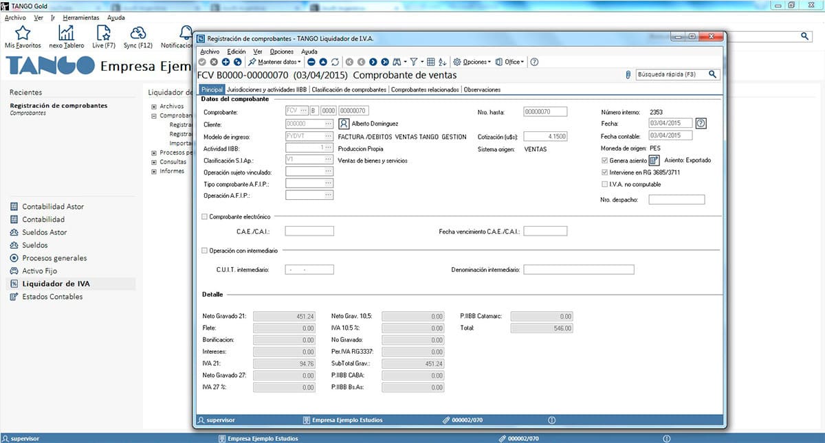Open the grid view icon
The image size is (825, 443).
[431, 62]
